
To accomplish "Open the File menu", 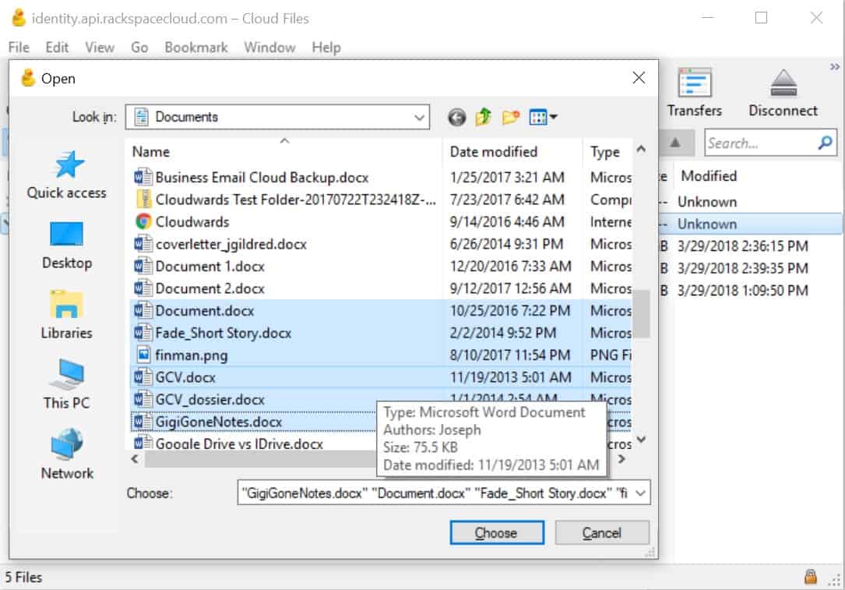I will click(x=19, y=48).
